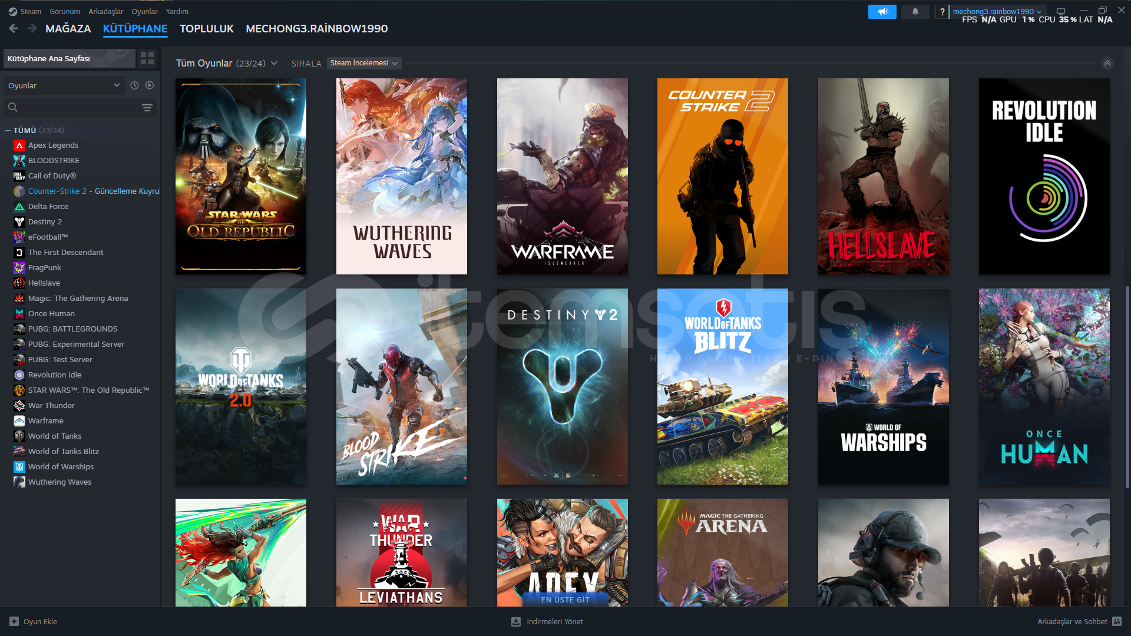Screen dimensions: 1131x636
Task: Open the Once Human cover tile
Action: (x=1044, y=386)
